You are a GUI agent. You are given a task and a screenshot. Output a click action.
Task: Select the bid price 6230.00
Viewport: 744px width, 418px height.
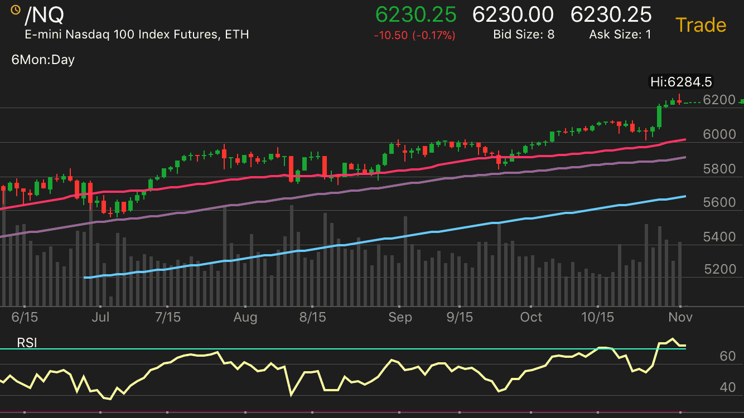point(513,14)
